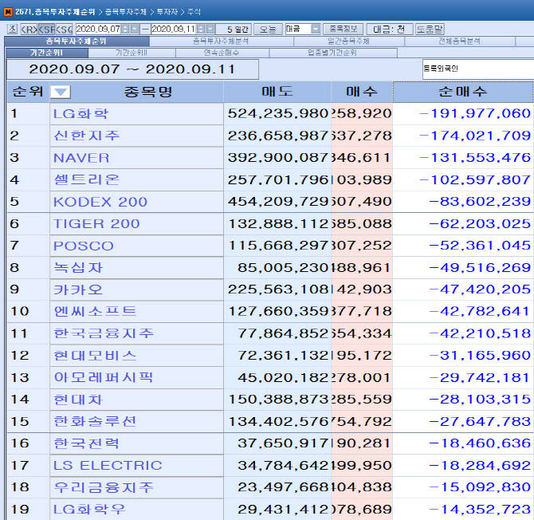Viewport: 534px width, 520px height.
Task: Switch to 일간종목주체 tab
Action: click(349, 41)
